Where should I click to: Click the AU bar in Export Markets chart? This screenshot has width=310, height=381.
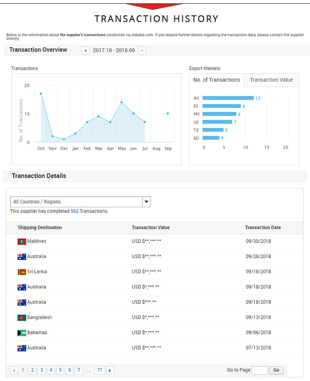pos(228,98)
